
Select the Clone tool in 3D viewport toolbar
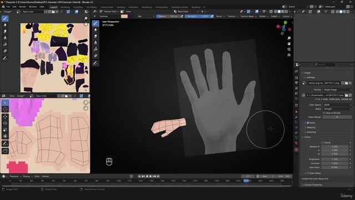click(95, 43)
